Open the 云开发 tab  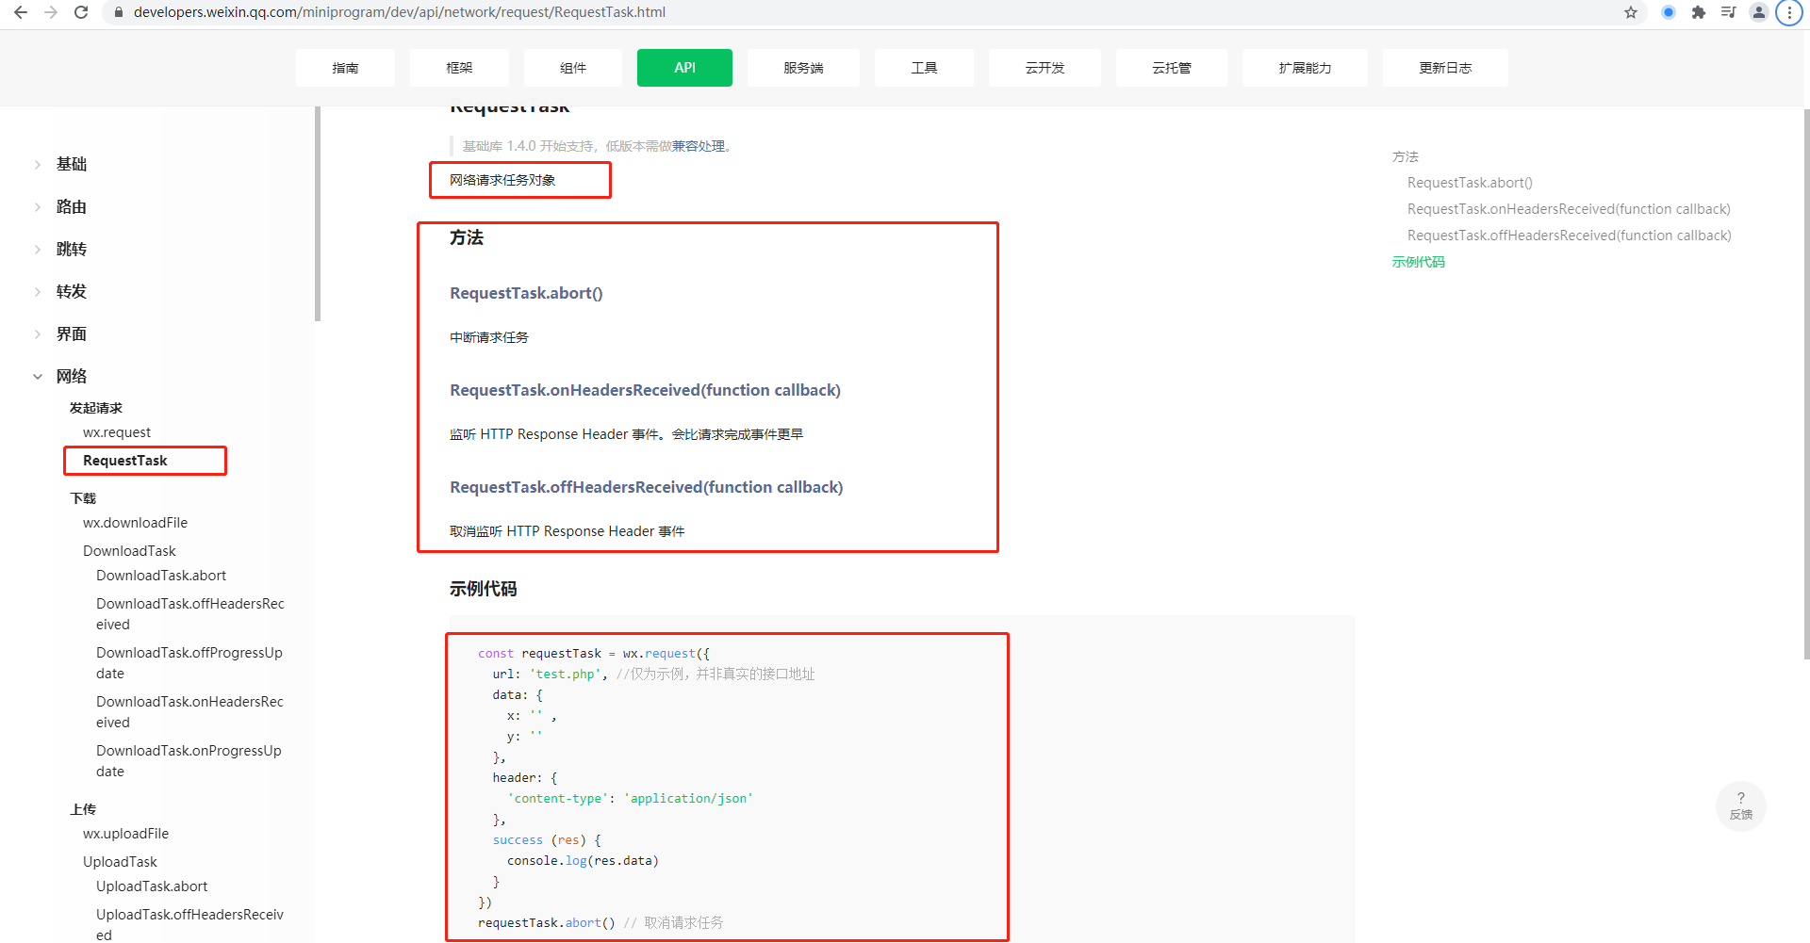(1045, 68)
